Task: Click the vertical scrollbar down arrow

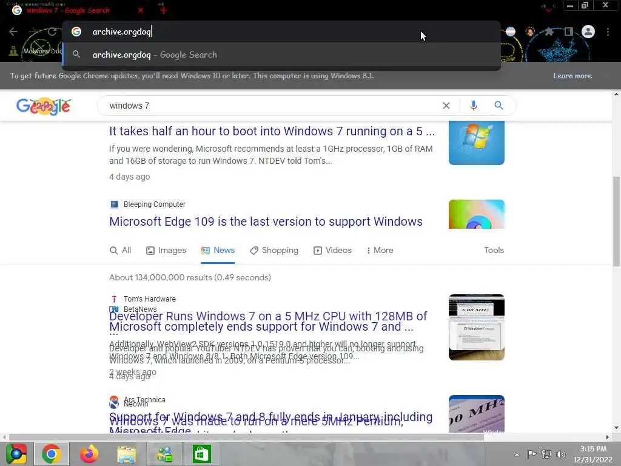Action: 616,428
